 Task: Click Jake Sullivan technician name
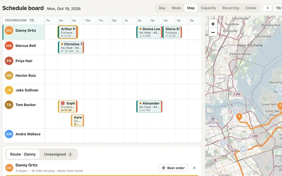(27, 90)
